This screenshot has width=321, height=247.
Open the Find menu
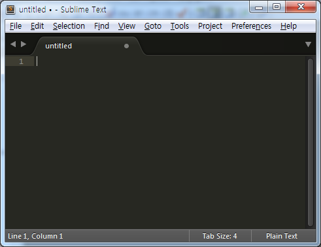point(101,26)
